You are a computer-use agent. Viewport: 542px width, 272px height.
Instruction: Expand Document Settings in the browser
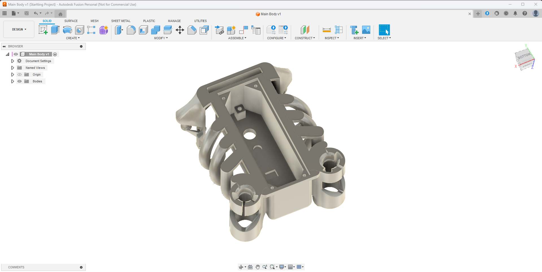point(12,61)
